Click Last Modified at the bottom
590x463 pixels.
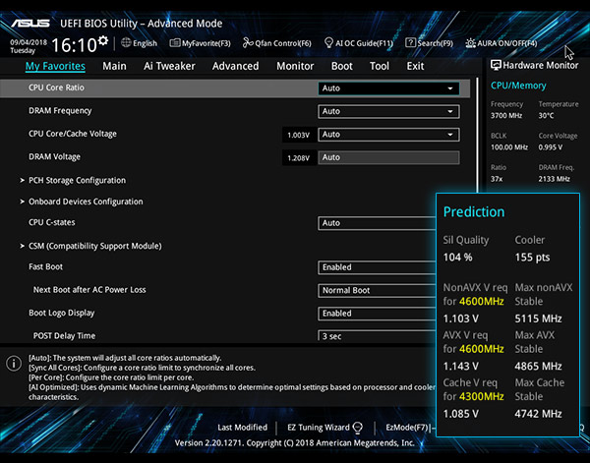(x=242, y=428)
